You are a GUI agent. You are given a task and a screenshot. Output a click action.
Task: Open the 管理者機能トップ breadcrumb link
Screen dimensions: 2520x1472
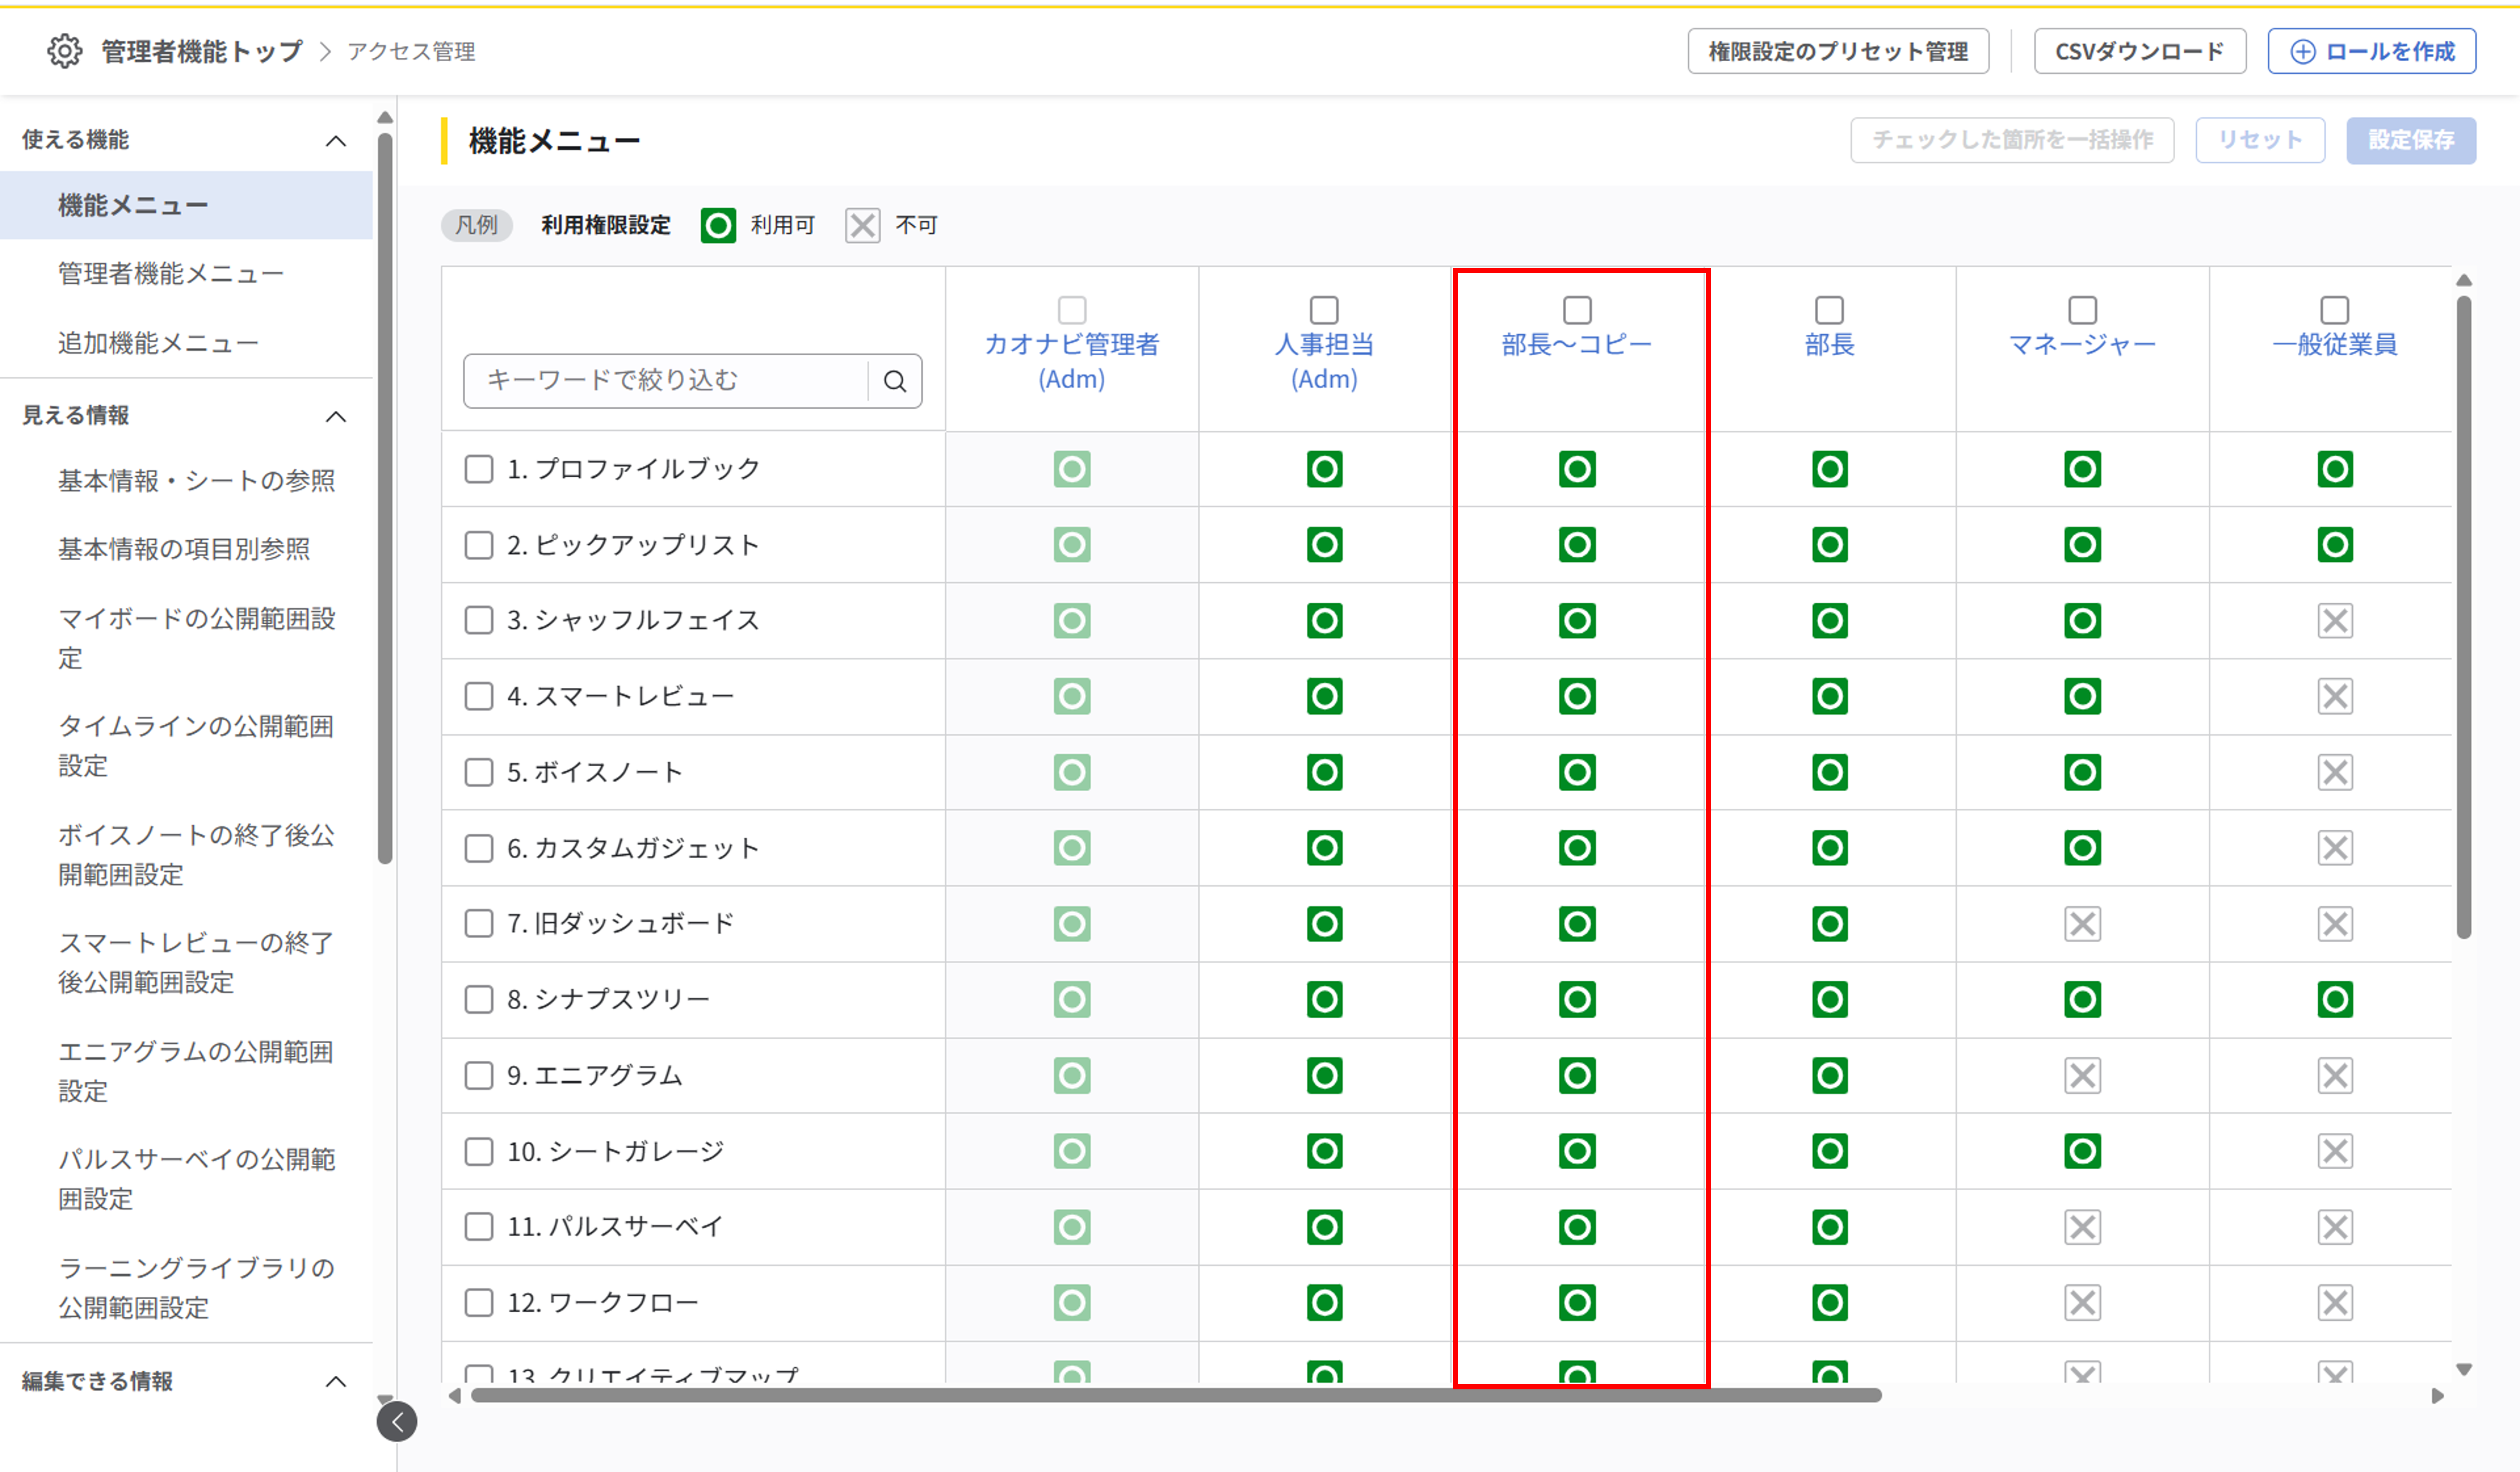[202, 52]
